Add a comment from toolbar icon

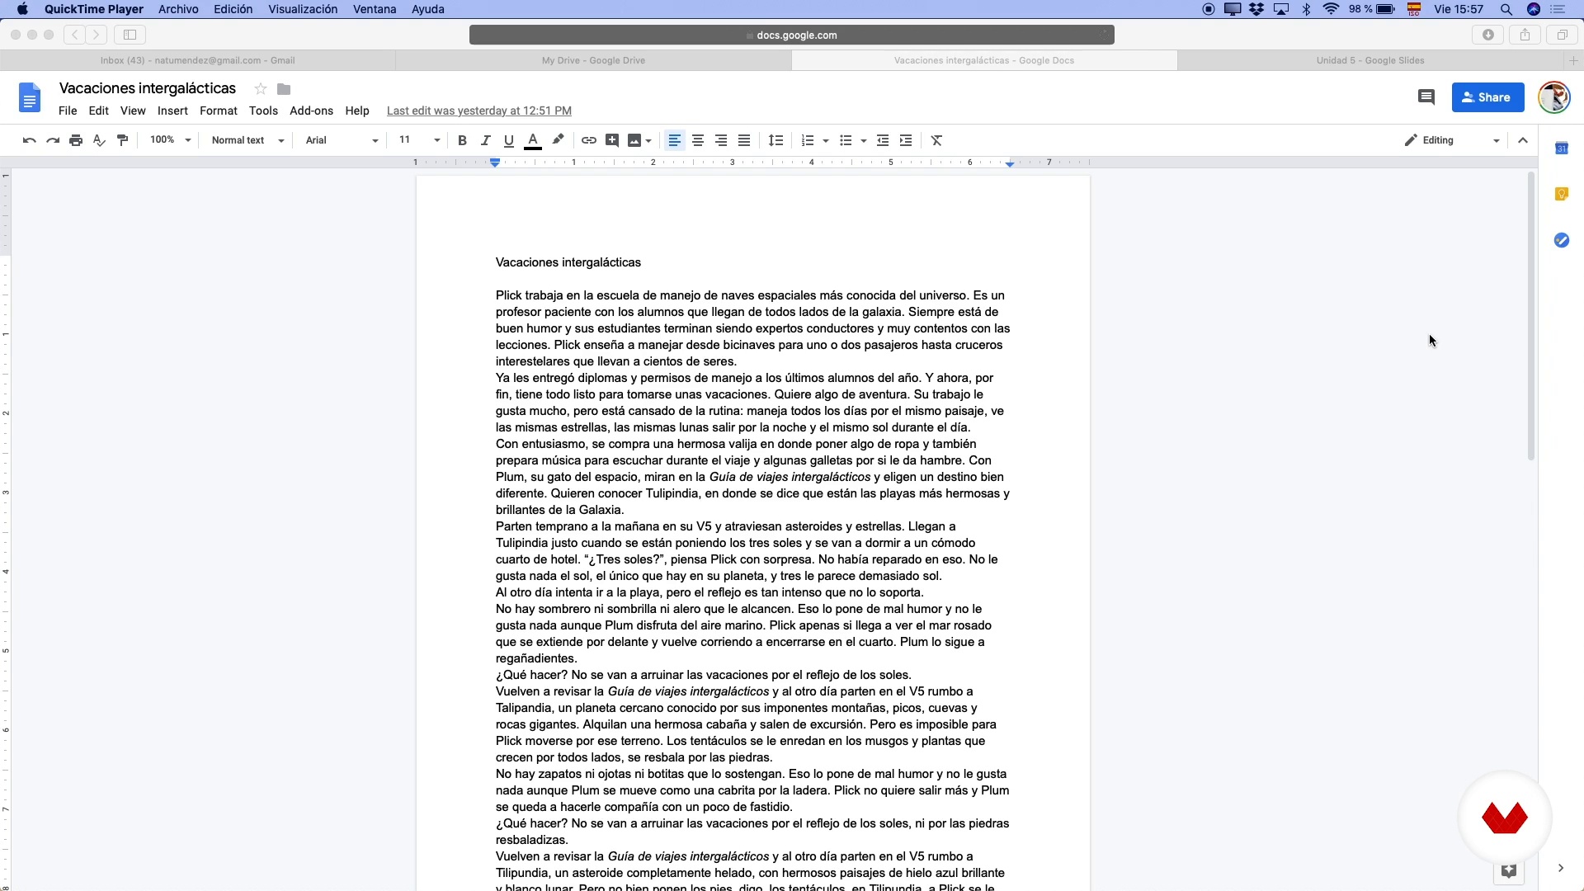pos(611,140)
